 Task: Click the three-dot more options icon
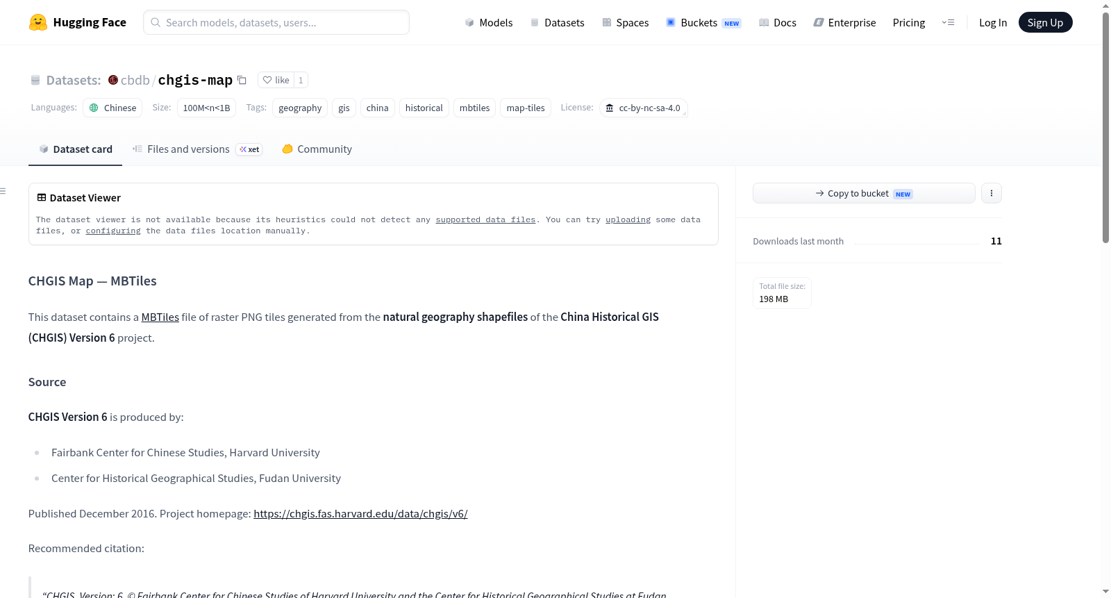pos(992,193)
